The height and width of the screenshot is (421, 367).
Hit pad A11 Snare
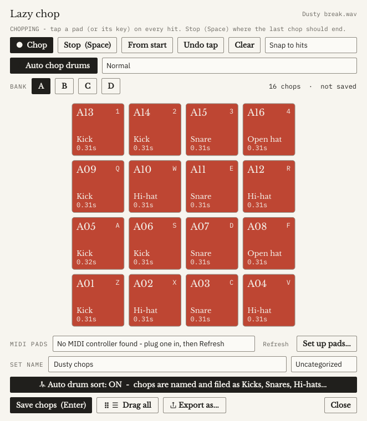coord(212,187)
